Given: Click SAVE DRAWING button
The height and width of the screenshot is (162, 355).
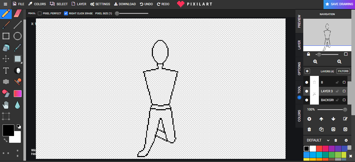Looking at the screenshot, I should pyautogui.click(x=339, y=4).
